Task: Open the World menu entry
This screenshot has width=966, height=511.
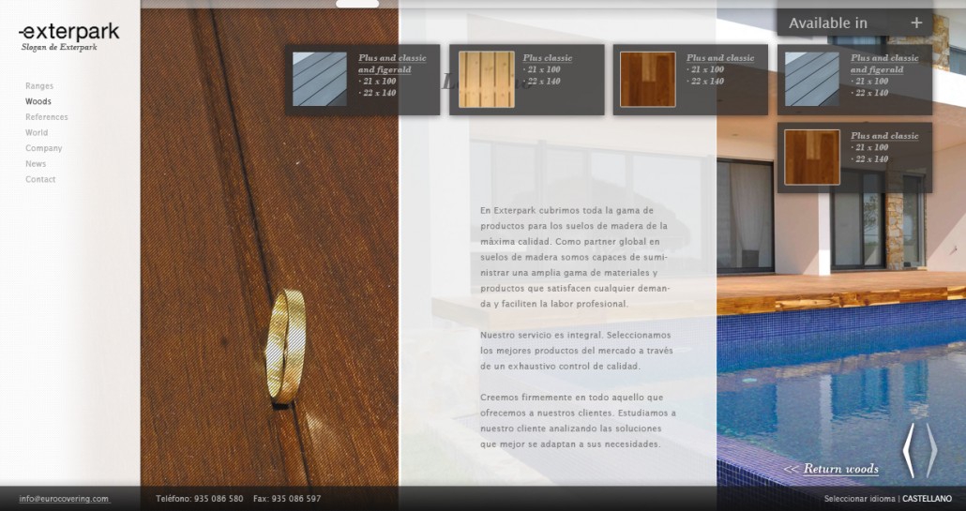Action: [x=37, y=133]
